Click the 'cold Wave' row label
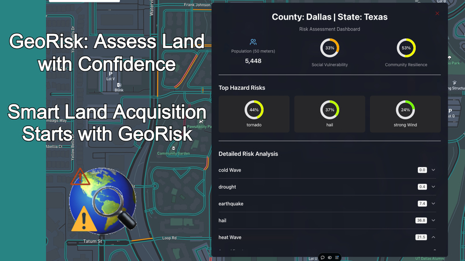Screen dimensions: 465x261 point(230,170)
